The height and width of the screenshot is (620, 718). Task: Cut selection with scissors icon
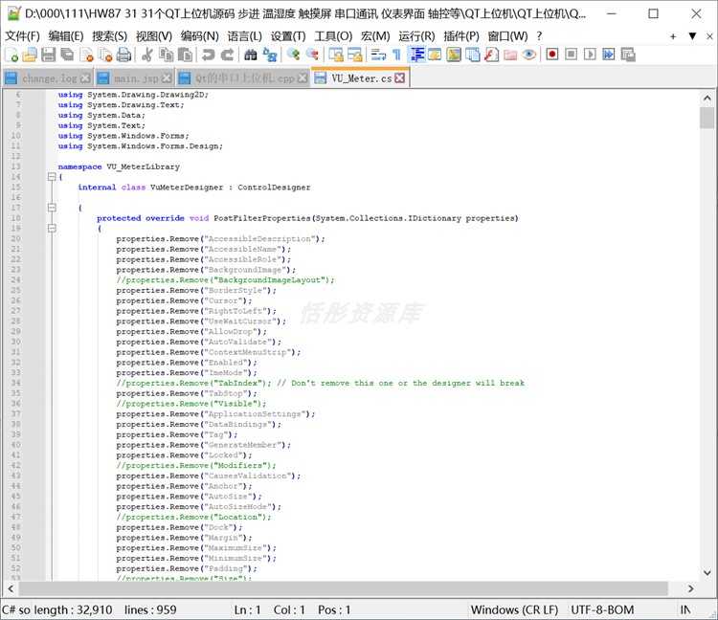147,55
